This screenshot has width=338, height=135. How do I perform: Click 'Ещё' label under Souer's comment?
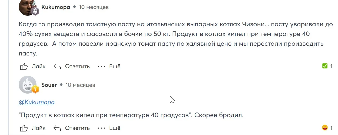point(115,128)
